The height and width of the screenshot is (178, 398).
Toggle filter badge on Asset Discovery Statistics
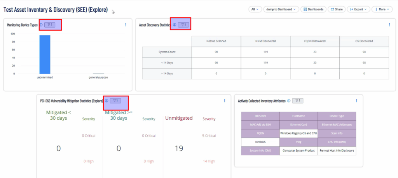183,25
